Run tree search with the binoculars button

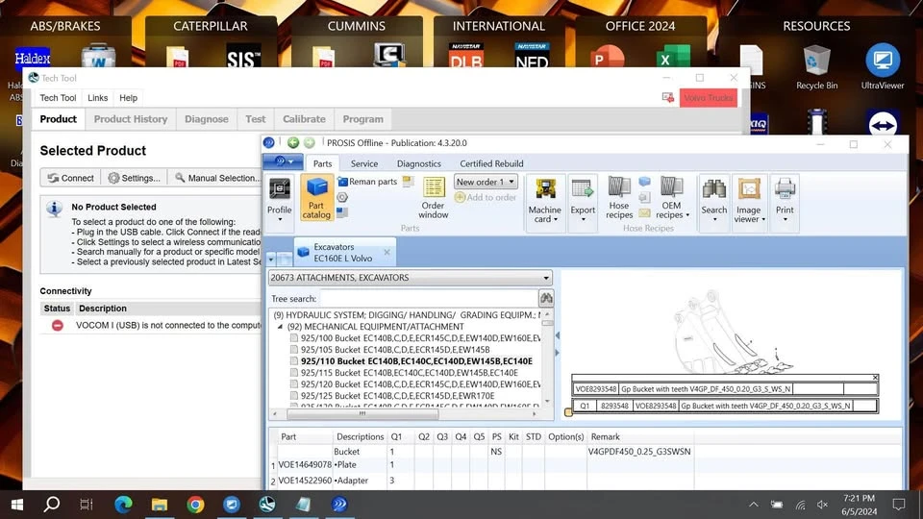(546, 298)
